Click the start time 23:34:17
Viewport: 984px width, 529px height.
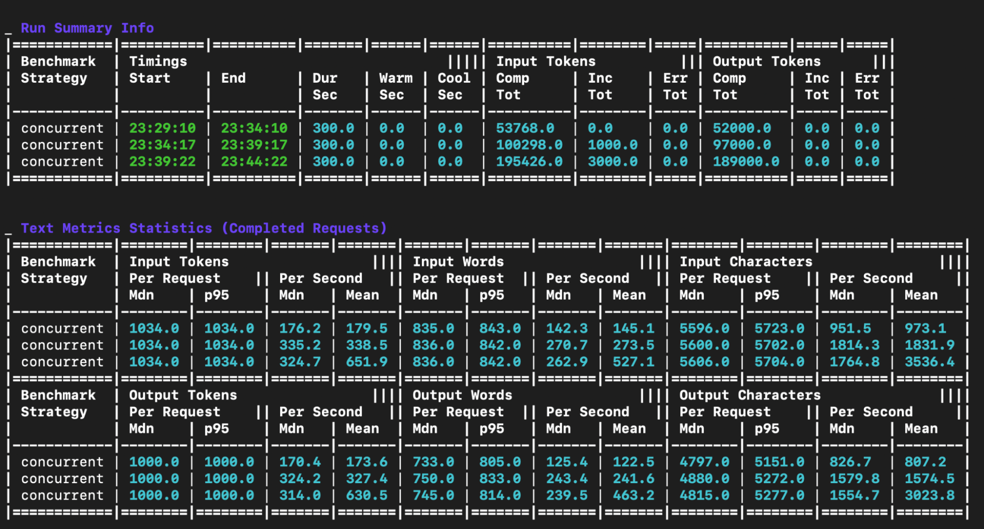coord(162,145)
